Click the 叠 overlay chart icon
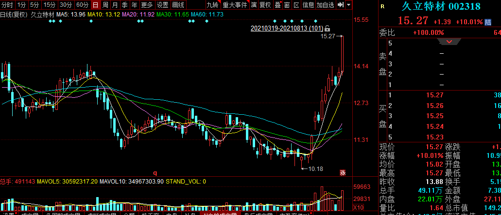 pos(278,5)
